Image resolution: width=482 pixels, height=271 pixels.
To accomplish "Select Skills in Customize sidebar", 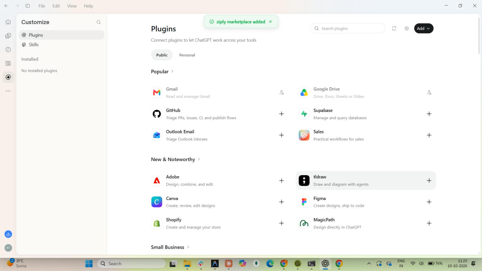I will [62, 45].
